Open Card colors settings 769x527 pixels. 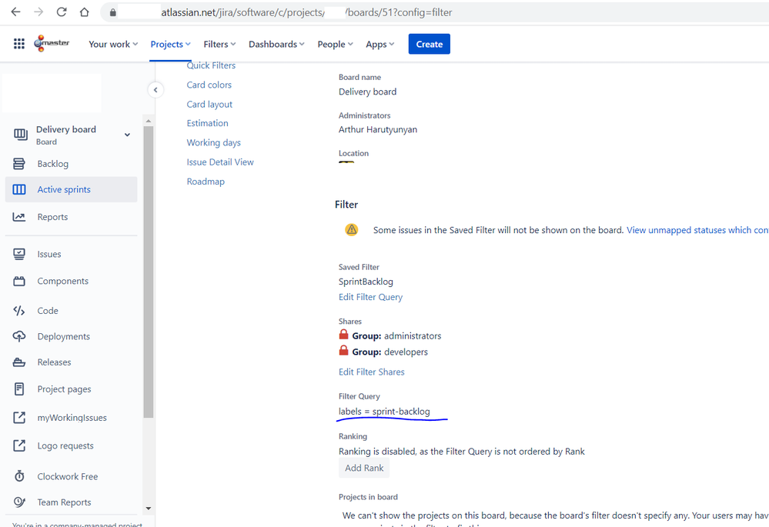pyautogui.click(x=209, y=85)
